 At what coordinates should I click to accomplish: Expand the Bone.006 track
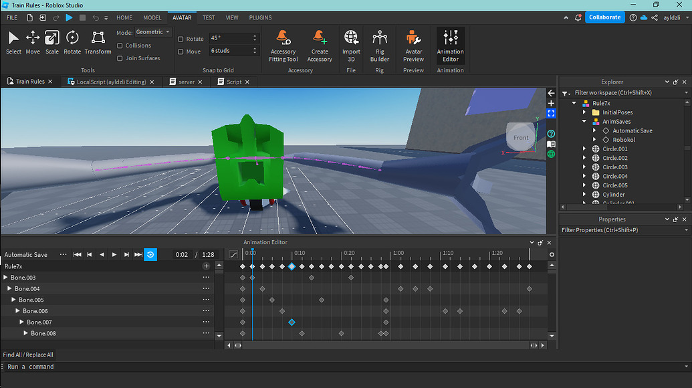[x=17, y=311]
